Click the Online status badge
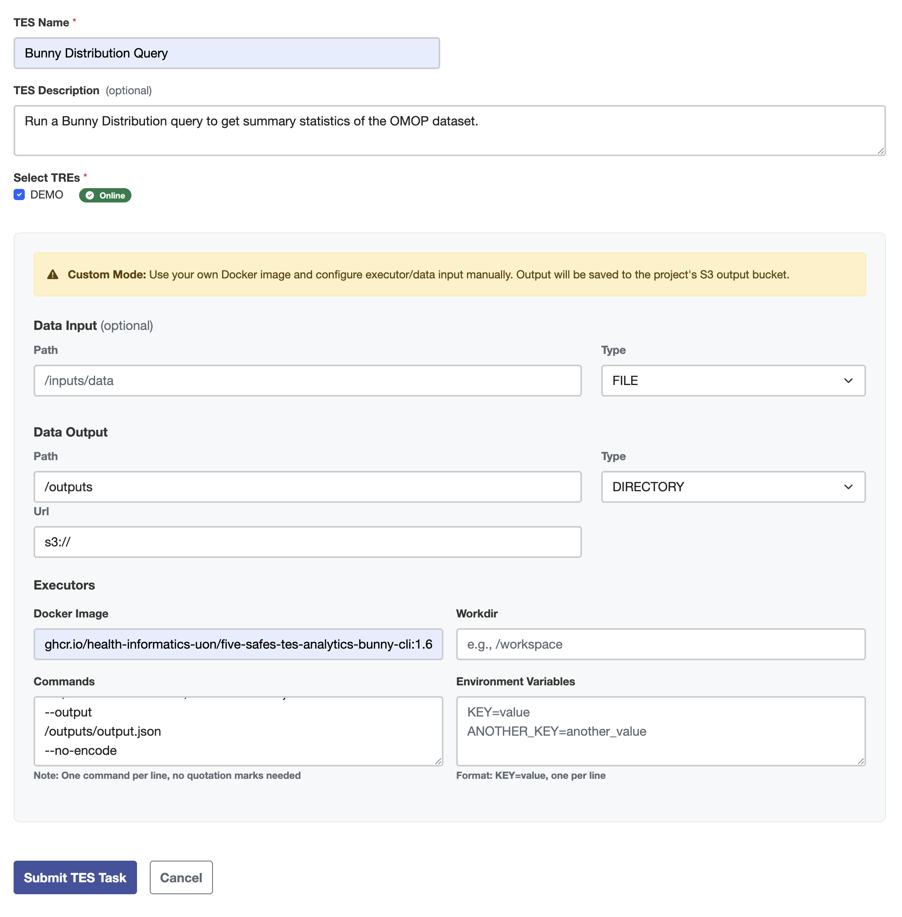 pyautogui.click(x=105, y=196)
